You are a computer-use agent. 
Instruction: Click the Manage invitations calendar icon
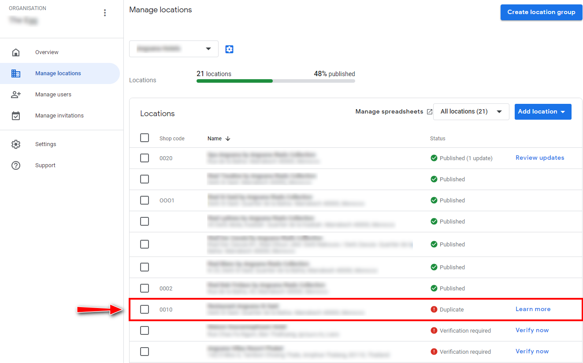(16, 116)
